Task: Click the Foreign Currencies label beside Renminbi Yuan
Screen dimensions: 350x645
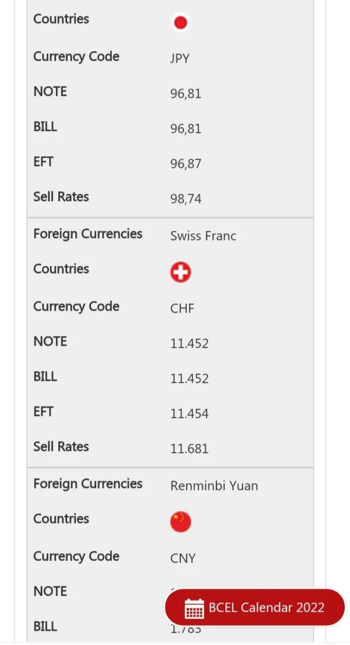Action: [87, 484]
